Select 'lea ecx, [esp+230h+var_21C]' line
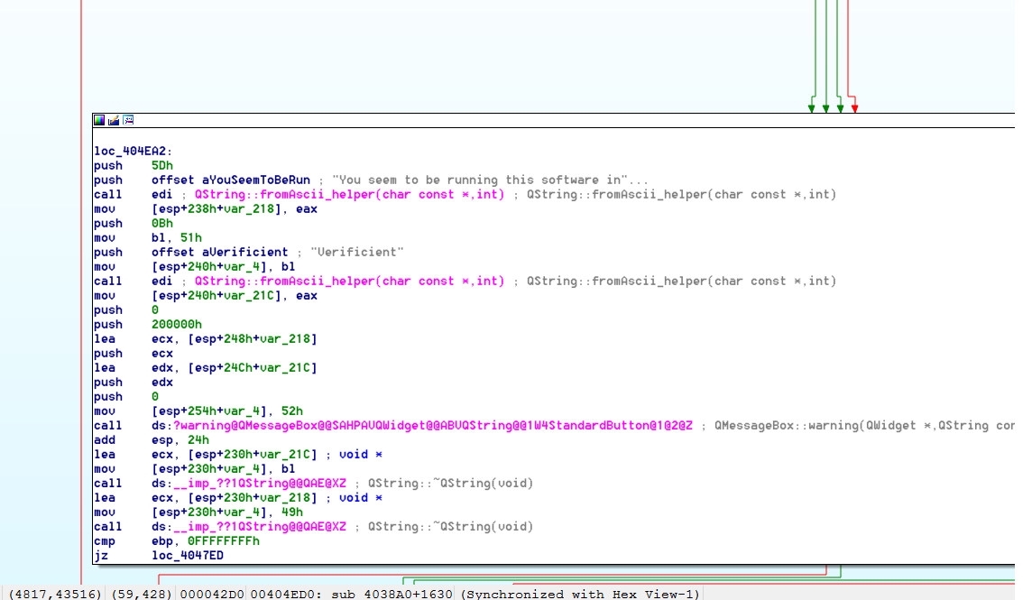 206,456
